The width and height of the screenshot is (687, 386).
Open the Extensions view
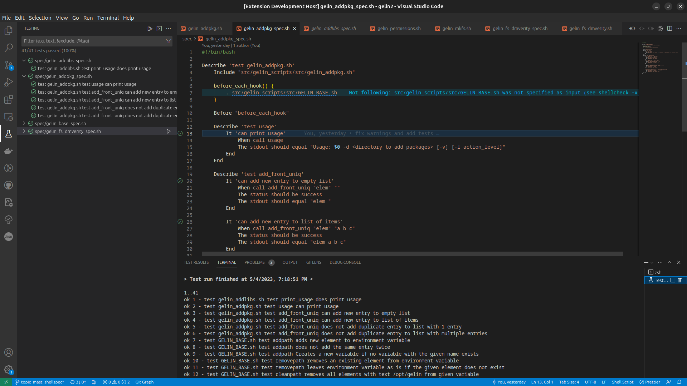[9, 99]
